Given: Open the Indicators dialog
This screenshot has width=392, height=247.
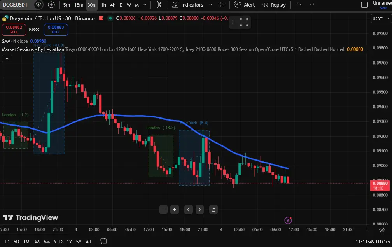Looking at the screenshot, I should (x=187, y=5).
